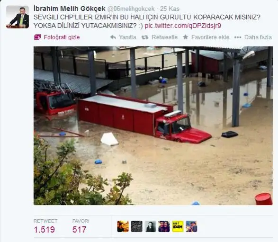The image size is (278, 242).
Task: Open the 25 Kas tweet timestamp
Action: (x=170, y=9)
